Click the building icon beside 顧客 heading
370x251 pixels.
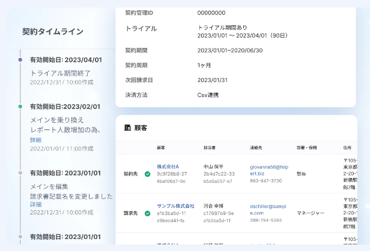click(x=127, y=128)
